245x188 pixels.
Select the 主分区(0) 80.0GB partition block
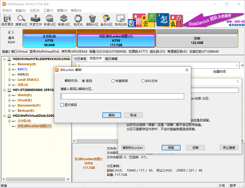[x=49, y=38]
